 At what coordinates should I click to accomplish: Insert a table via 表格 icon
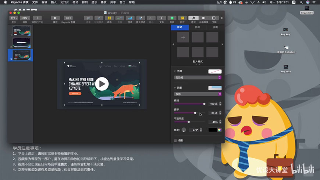click(x=109, y=18)
